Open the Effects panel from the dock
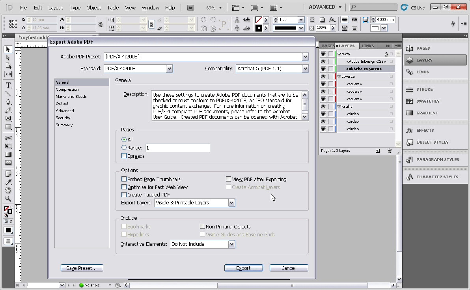470x290 pixels. pyautogui.click(x=435, y=131)
